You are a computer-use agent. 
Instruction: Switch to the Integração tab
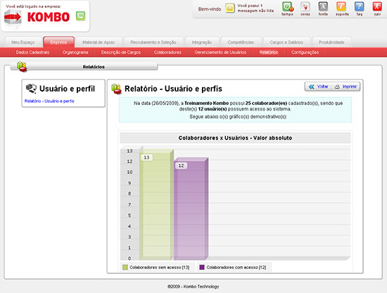(x=202, y=42)
